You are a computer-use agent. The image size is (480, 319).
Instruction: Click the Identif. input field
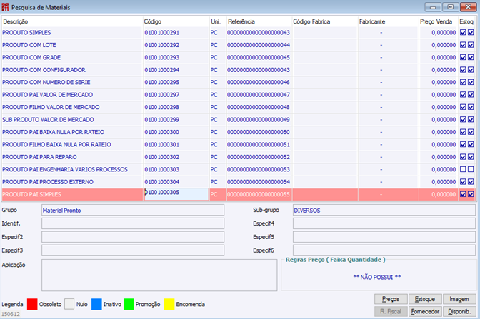(x=133, y=223)
